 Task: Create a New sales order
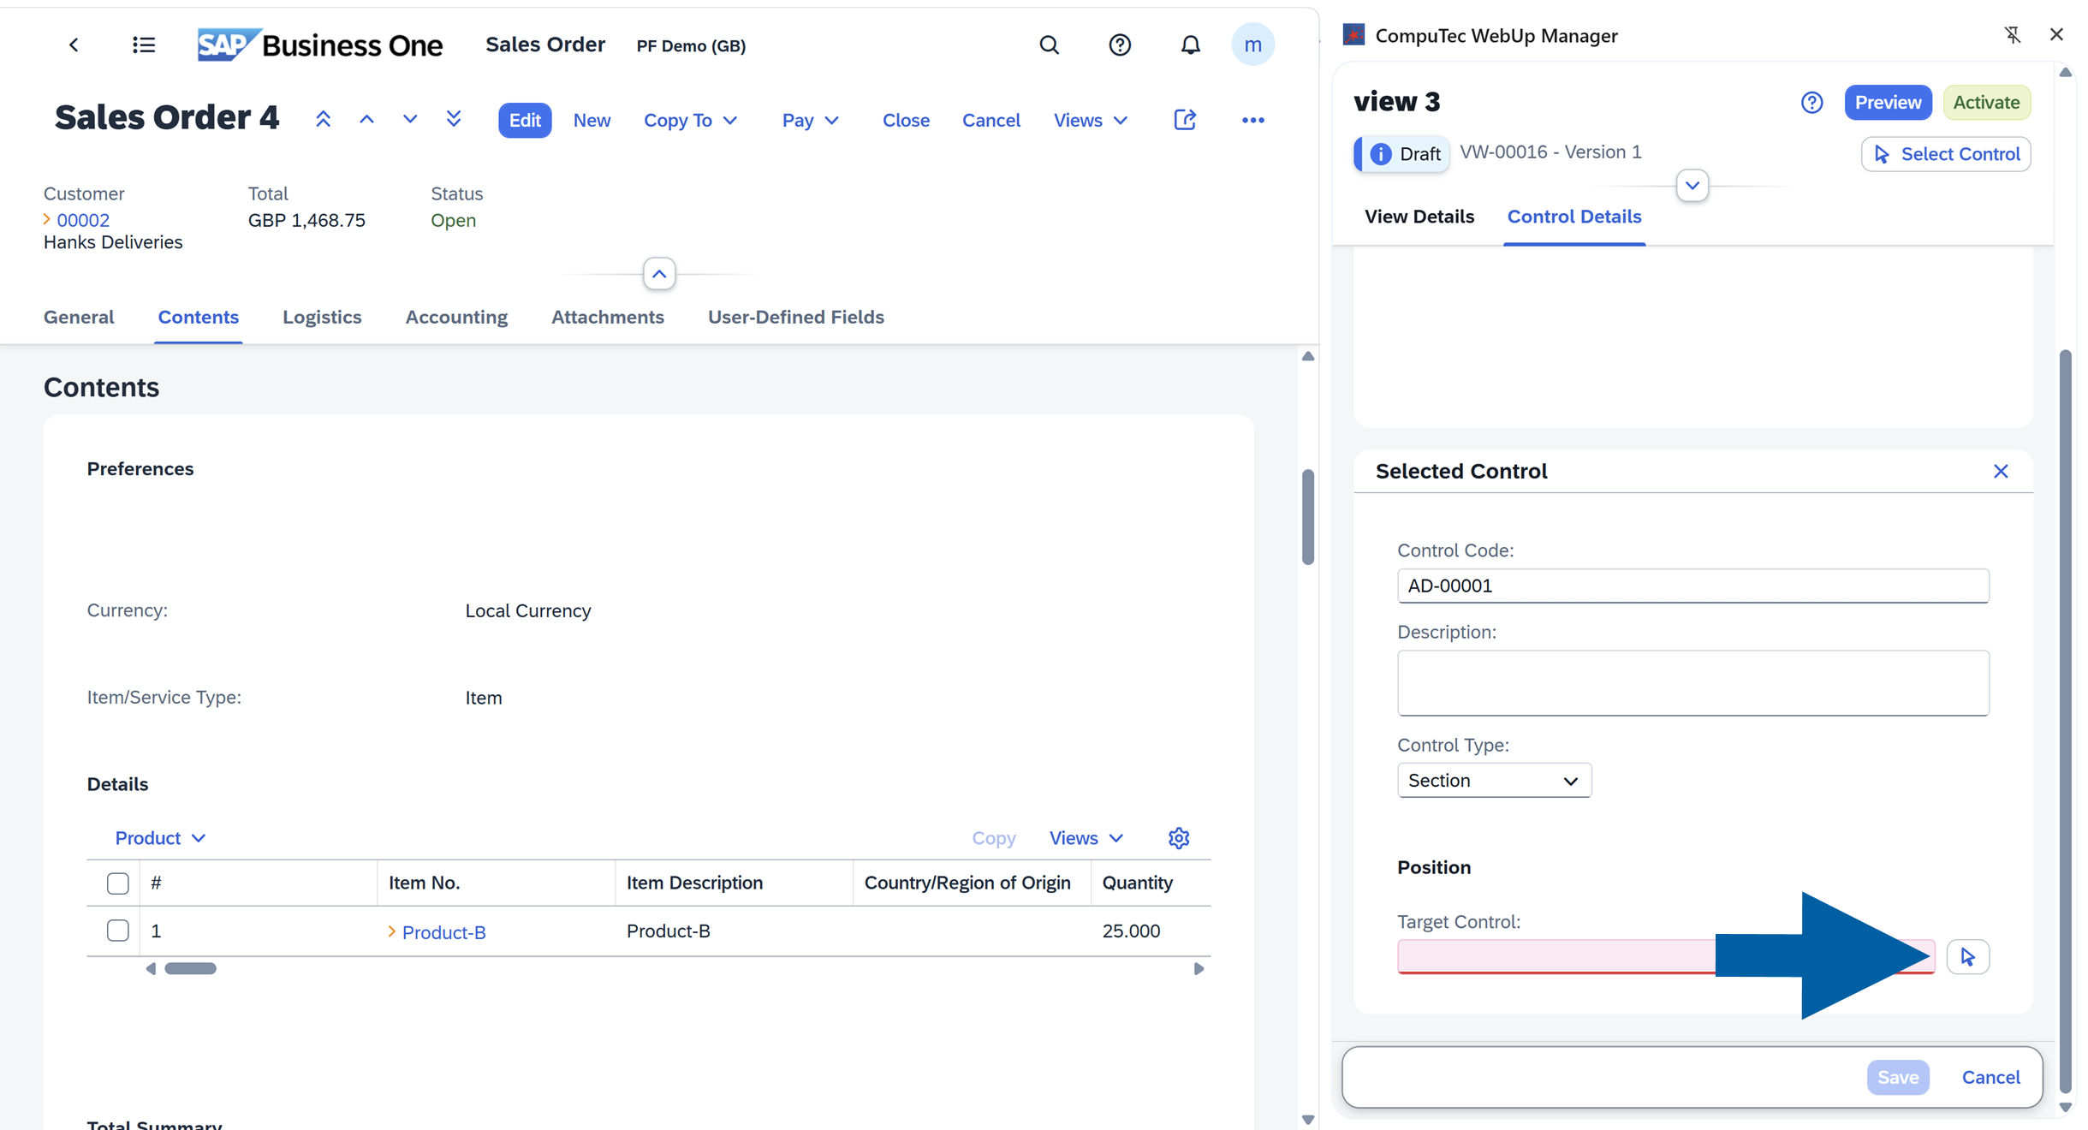click(592, 120)
